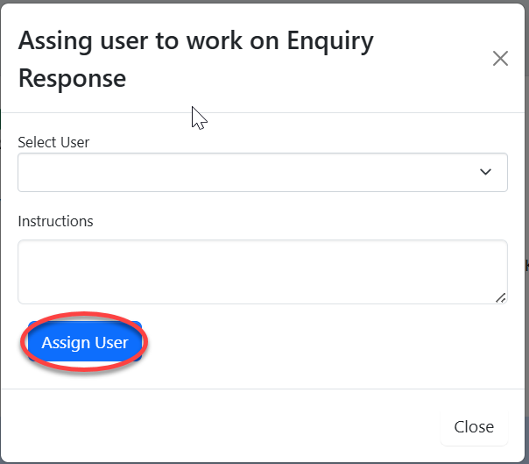Click the chevron arrow in Select User field
529x464 pixels.
(486, 172)
